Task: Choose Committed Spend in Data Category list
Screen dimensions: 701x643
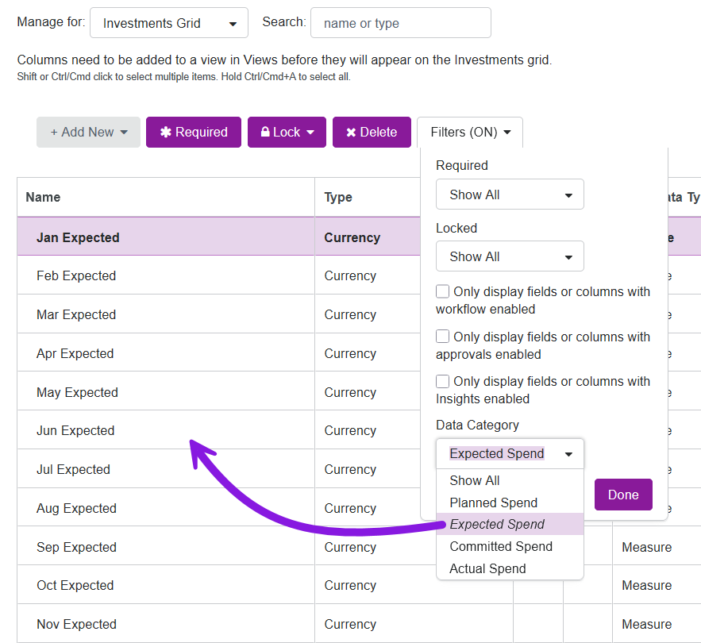Action: point(510,546)
